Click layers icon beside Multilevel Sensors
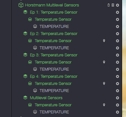 pos(25,98)
